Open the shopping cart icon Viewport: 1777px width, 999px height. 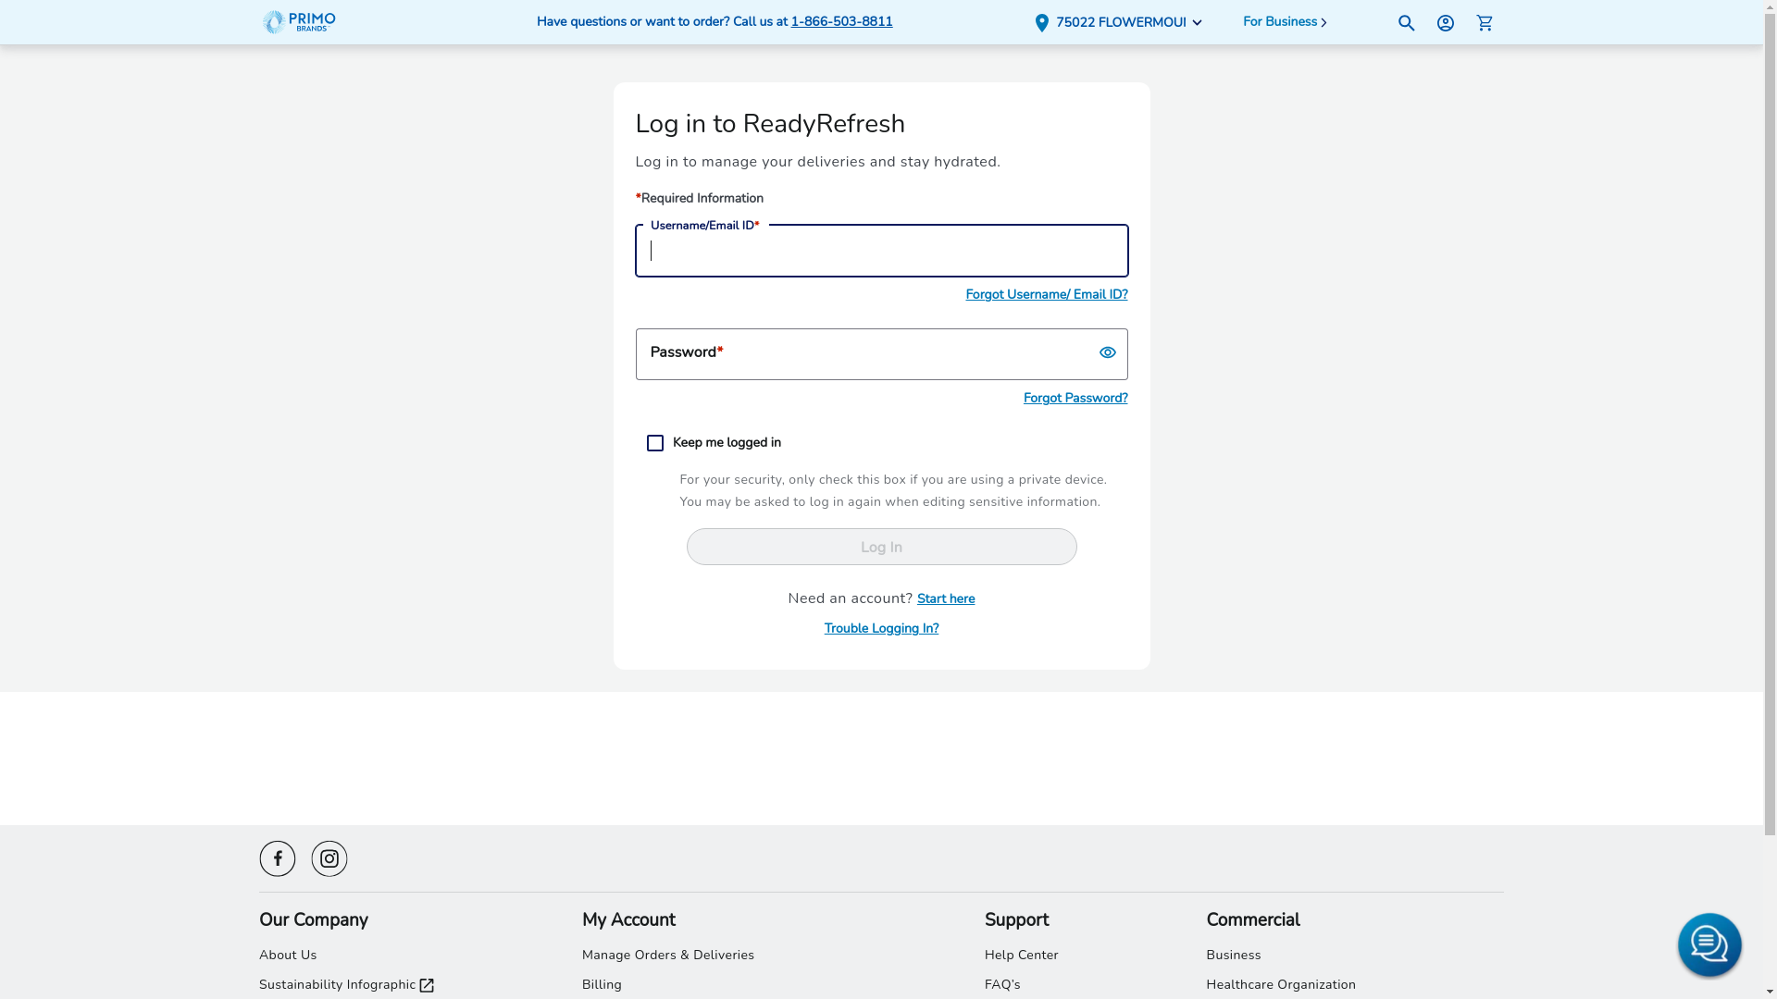(1485, 23)
